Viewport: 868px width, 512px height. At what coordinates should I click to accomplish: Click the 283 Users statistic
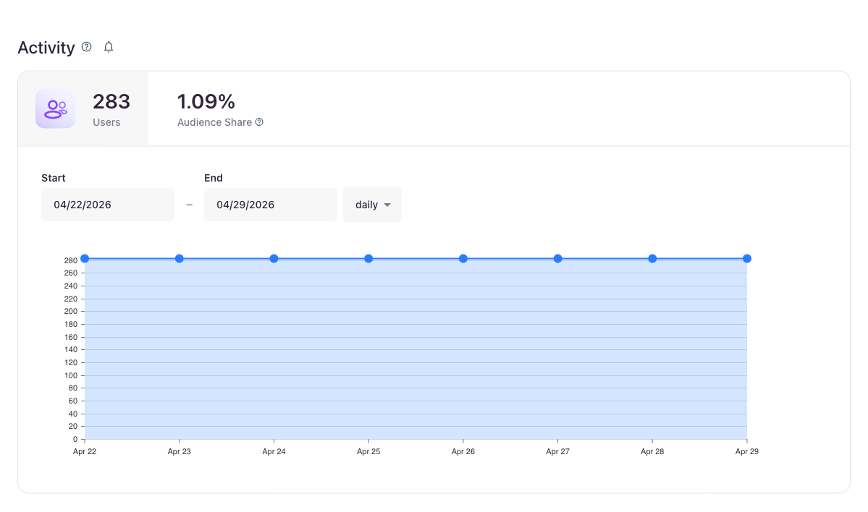pos(111,101)
